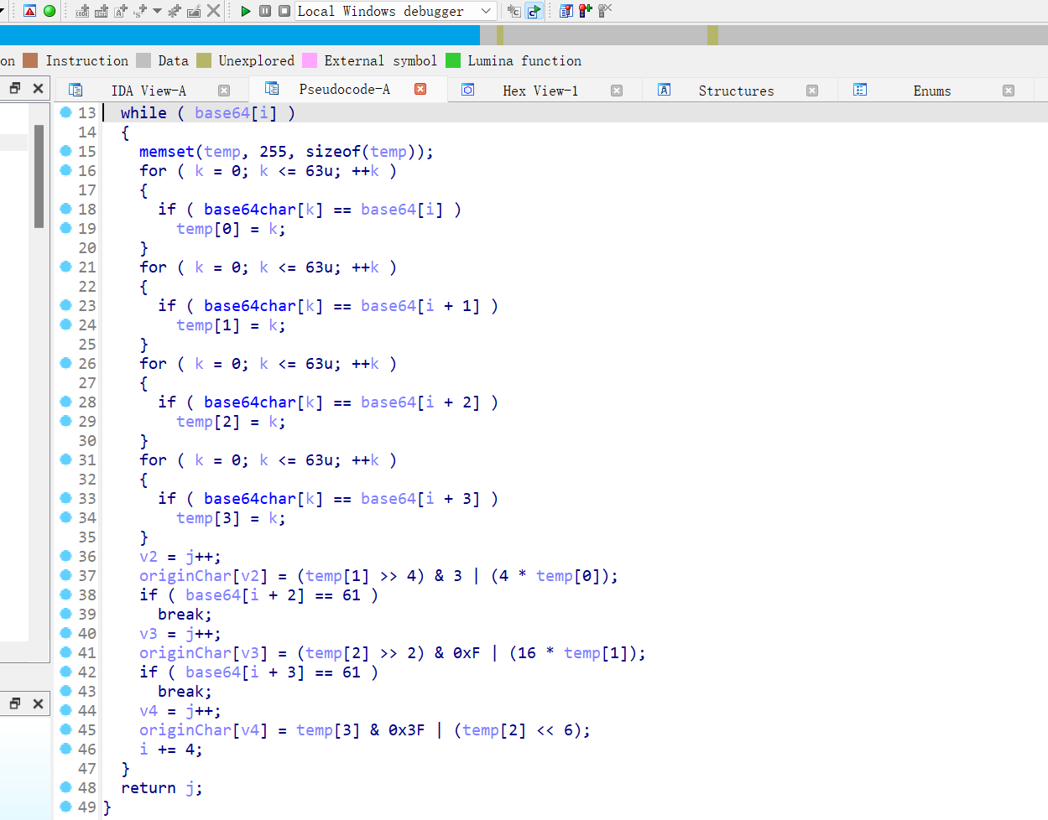Close the IDA View-A tab
Image resolution: width=1048 pixels, height=820 pixels.
click(224, 91)
